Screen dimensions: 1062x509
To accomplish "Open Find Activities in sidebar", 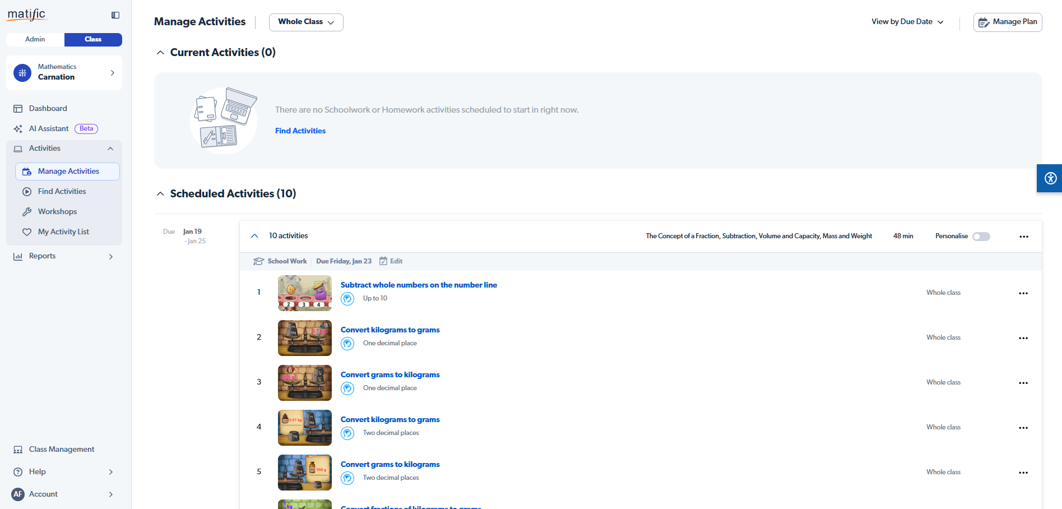I will click(x=62, y=192).
